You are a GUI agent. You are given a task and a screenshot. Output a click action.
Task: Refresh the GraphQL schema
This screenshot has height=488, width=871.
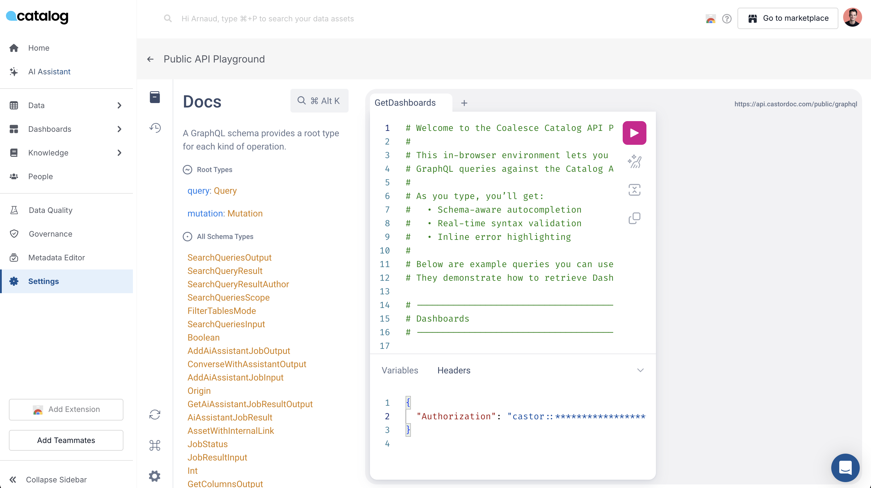[155, 415]
